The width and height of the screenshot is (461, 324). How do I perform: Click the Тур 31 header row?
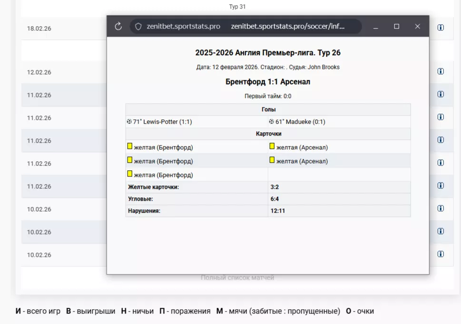237,7
